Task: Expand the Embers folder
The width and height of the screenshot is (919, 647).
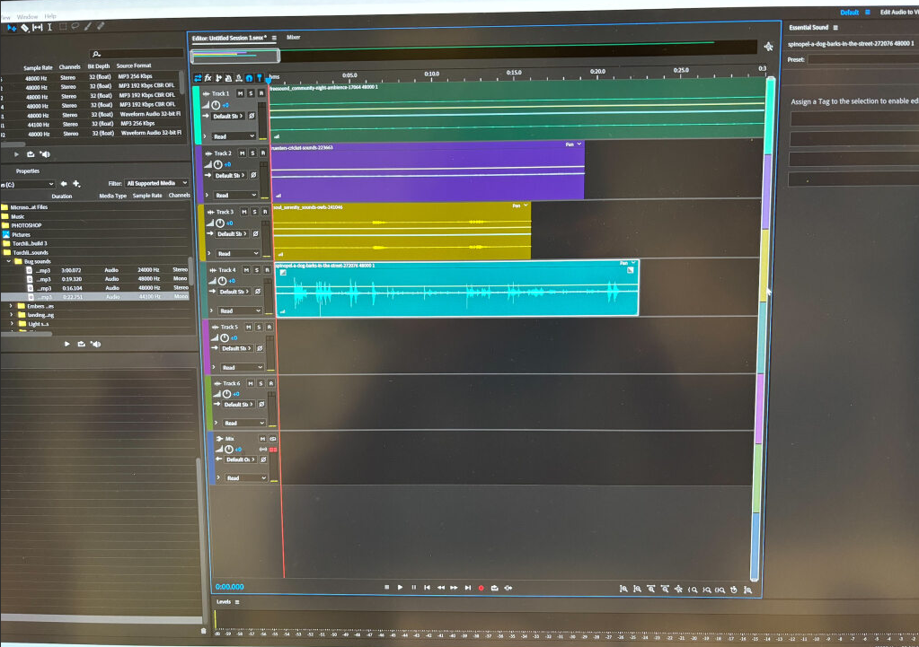Action: click(x=11, y=306)
